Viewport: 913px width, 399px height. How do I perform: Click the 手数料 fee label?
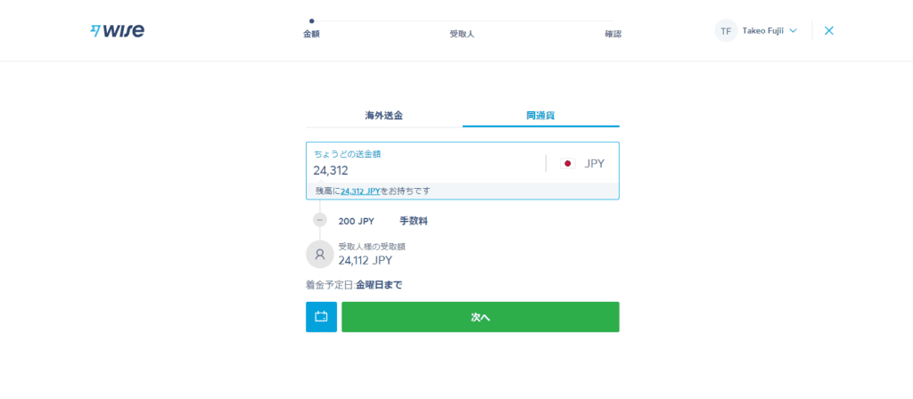pos(414,221)
